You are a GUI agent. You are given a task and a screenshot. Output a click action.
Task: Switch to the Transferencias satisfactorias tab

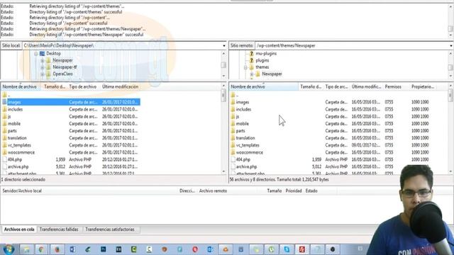(110, 229)
